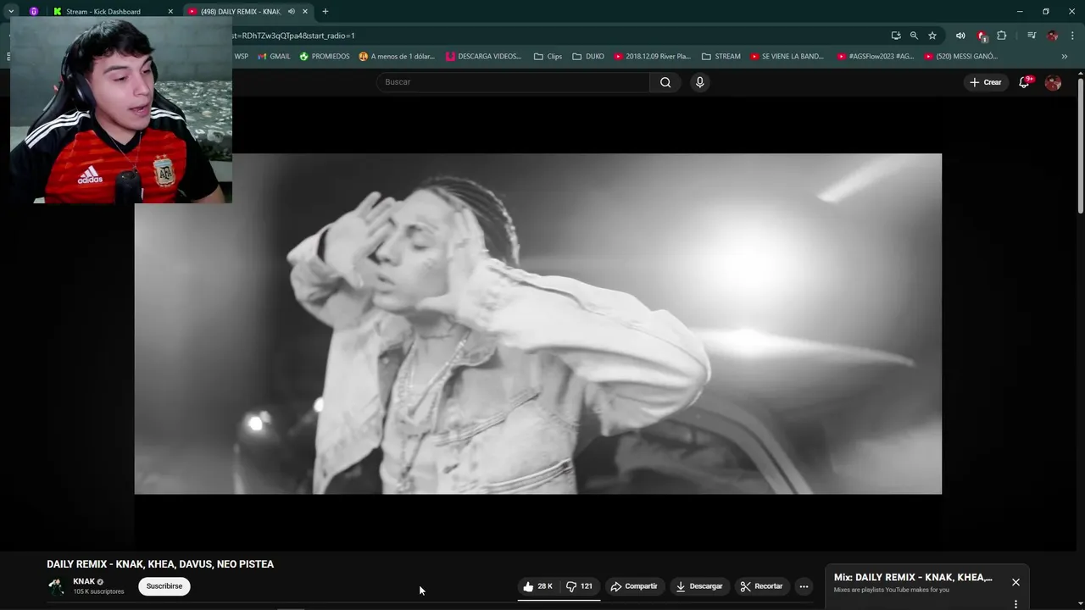Image resolution: width=1085 pixels, height=610 pixels.
Task: Open SE VIENE LA BAND bookmark
Action: tap(787, 57)
